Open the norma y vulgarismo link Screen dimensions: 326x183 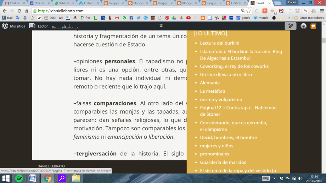coord(221,99)
